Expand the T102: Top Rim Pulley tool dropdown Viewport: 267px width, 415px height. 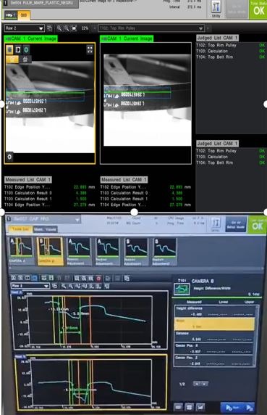pos(151,28)
